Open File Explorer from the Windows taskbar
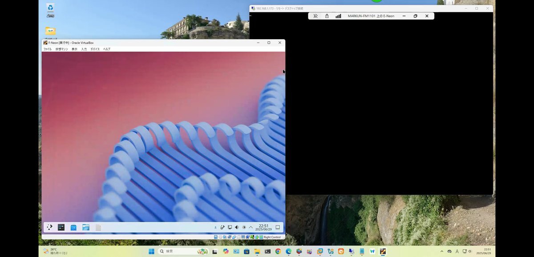 pos(257,251)
